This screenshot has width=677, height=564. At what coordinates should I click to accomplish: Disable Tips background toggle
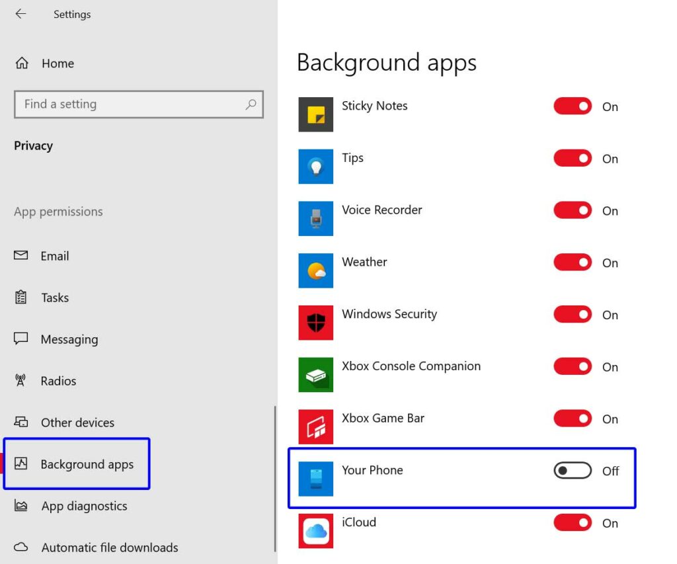pos(573,158)
